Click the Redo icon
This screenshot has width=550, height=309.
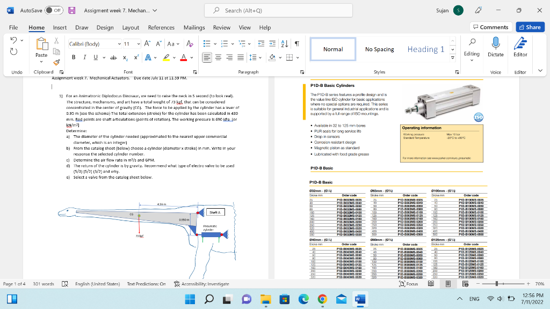13,52
